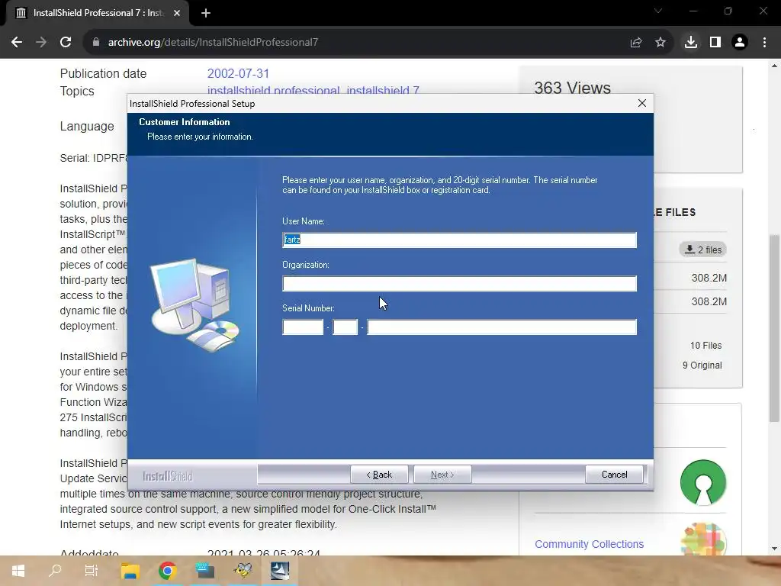Click the address bar URL
This screenshot has height=586, width=781.
pos(213,43)
